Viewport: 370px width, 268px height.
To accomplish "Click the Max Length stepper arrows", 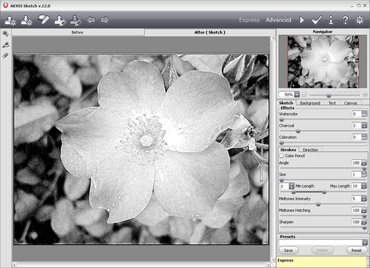I will [364, 186].
